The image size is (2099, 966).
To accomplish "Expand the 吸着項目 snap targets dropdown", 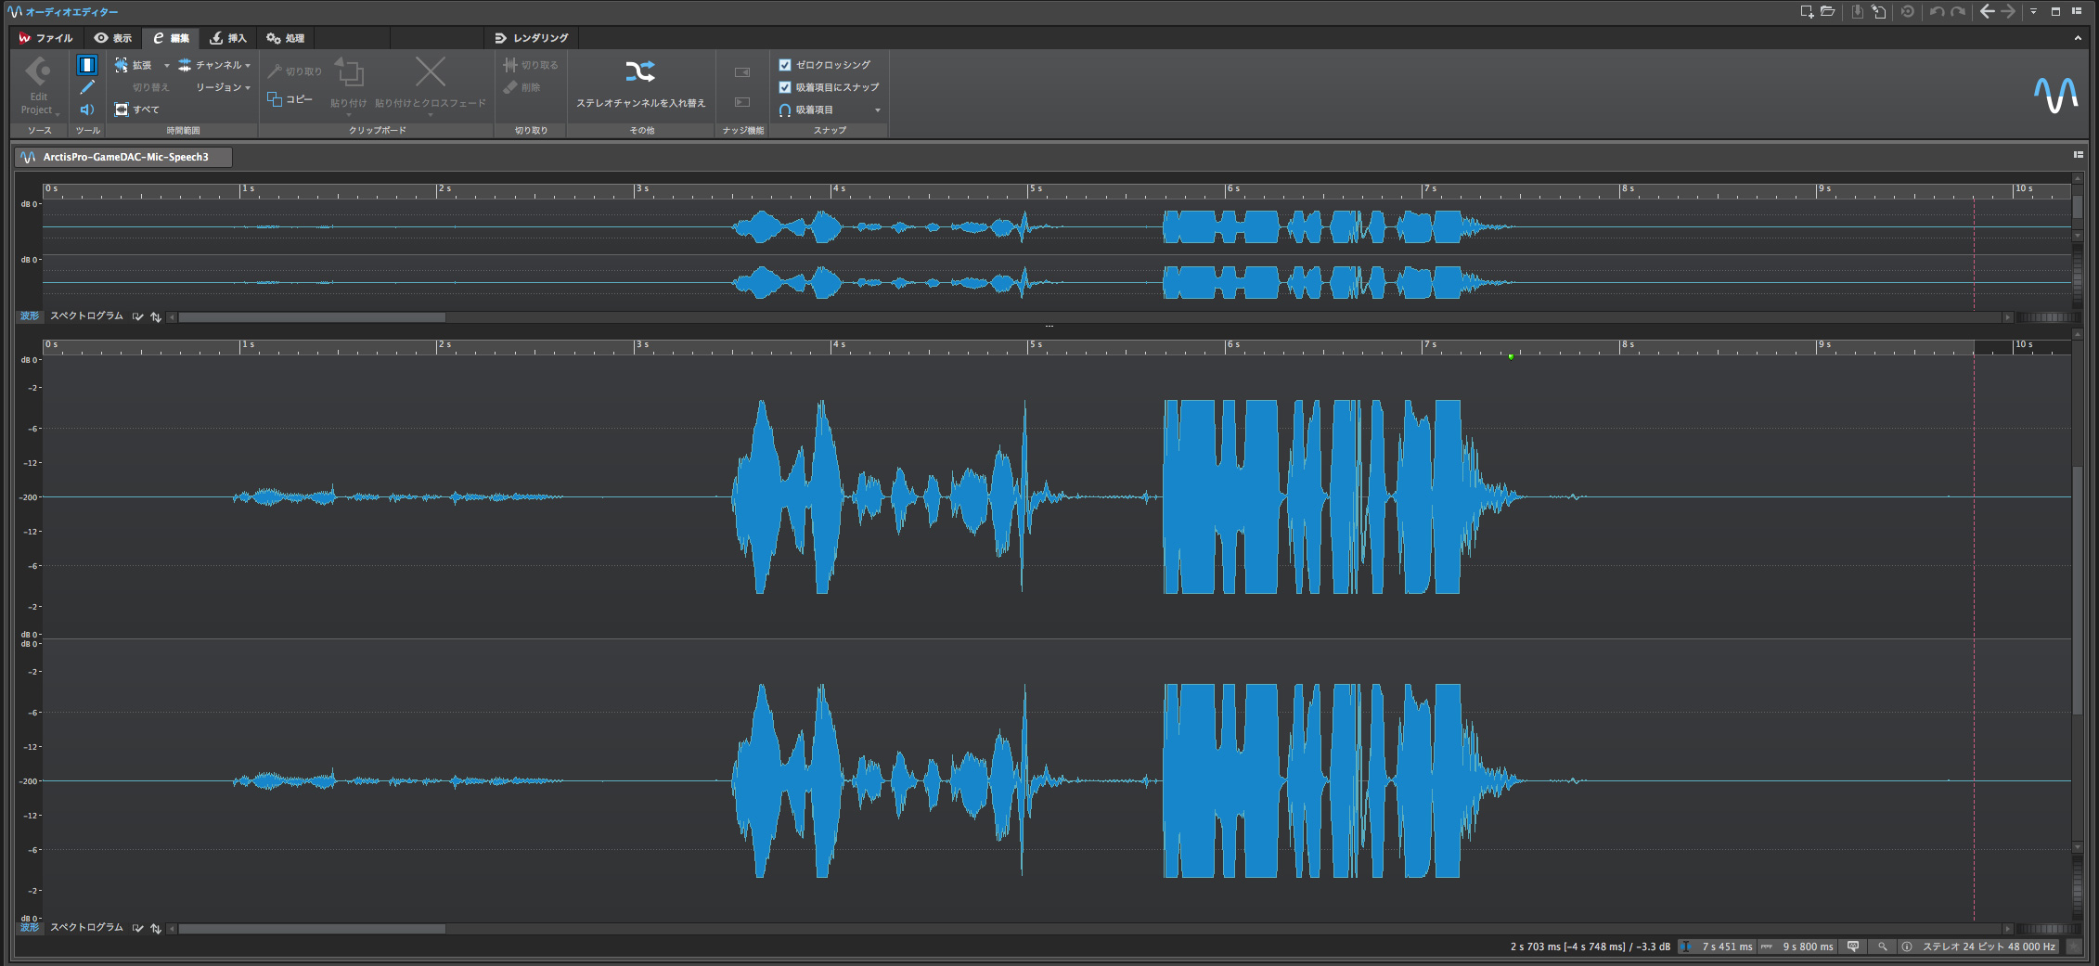I will tap(877, 110).
